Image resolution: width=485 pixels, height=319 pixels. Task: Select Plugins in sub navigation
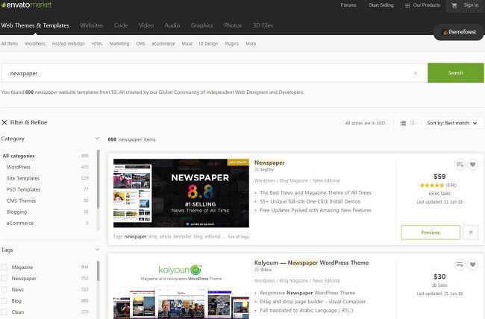tap(231, 43)
